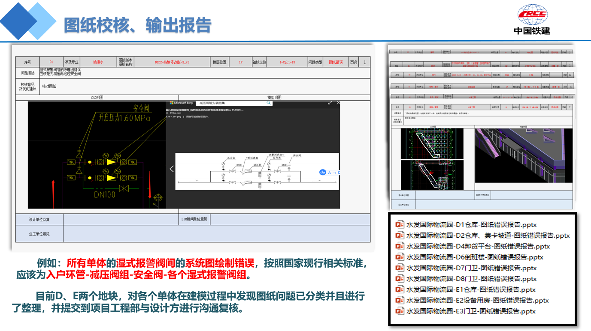Click the red 给排水 cell in report table
The width and height of the screenshot is (591, 331).
[98, 62]
